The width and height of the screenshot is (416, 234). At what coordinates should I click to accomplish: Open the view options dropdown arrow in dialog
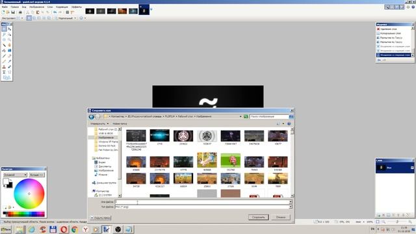(283, 123)
